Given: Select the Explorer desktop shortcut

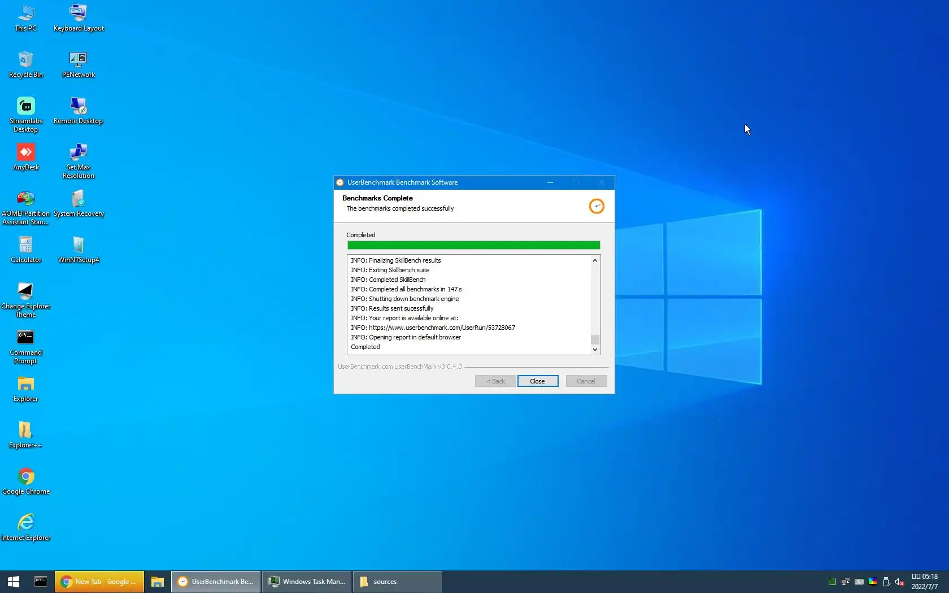Looking at the screenshot, I should (25, 389).
